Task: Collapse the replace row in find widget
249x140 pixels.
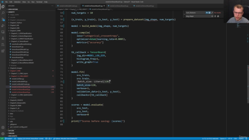Action: point(184,14)
